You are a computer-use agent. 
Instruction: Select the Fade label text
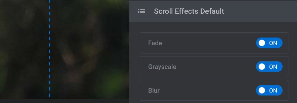click(x=155, y=43)
